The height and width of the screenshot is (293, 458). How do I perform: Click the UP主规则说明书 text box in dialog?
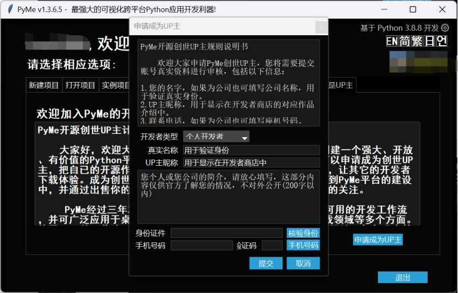[x=228, y=83]
